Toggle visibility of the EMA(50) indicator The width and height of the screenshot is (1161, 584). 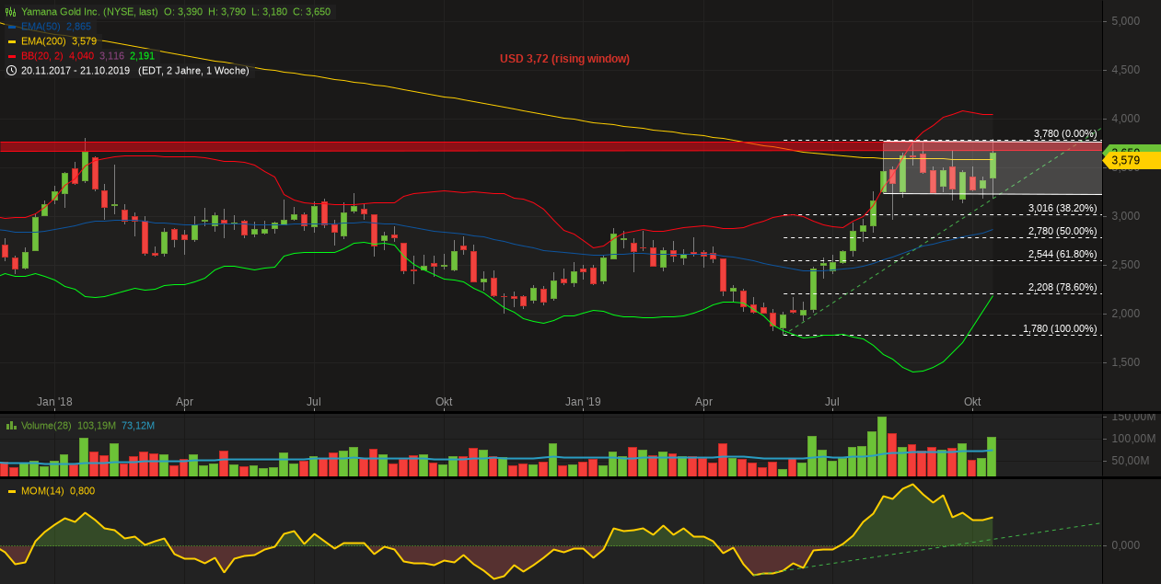40,27
